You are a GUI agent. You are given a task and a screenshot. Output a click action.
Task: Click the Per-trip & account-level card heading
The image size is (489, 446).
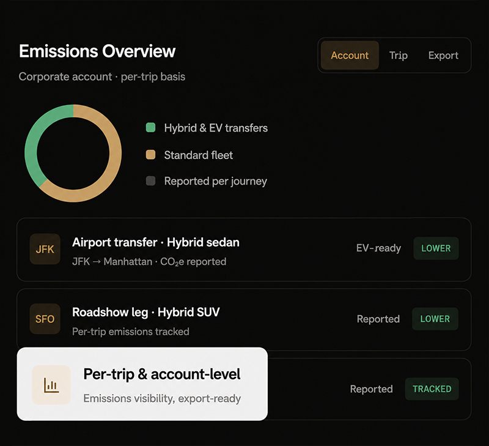coord(162,374)
